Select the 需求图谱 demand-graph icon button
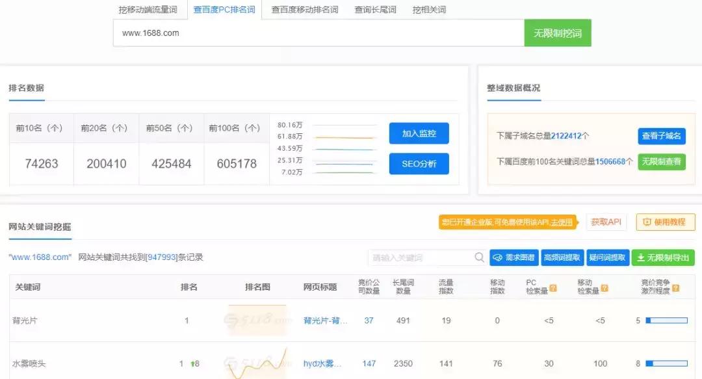Viewport: 702px width, 379px height. [x=497, y=257]
